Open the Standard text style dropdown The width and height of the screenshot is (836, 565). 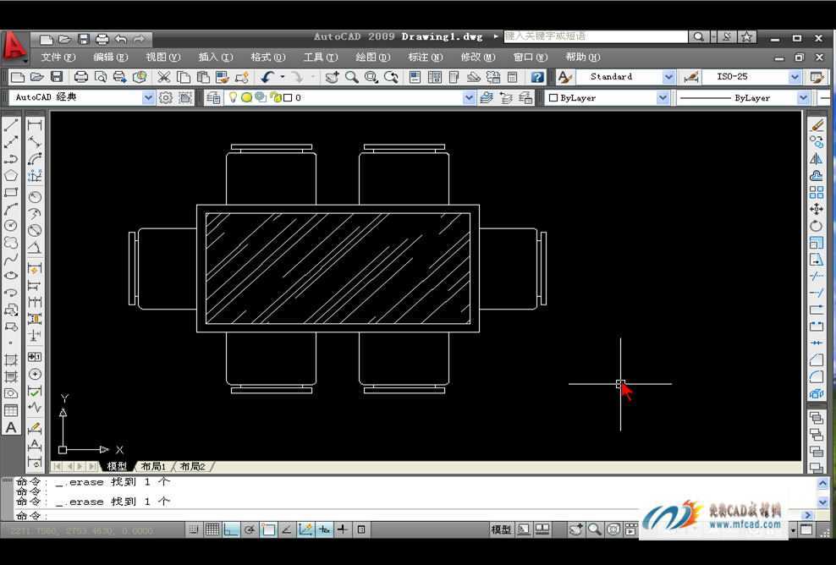coord(668,77)
